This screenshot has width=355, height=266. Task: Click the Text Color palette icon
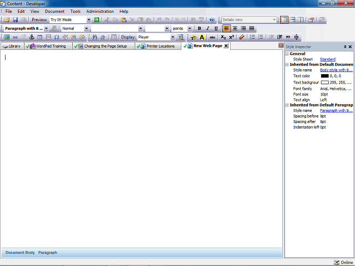pos(194,37)
